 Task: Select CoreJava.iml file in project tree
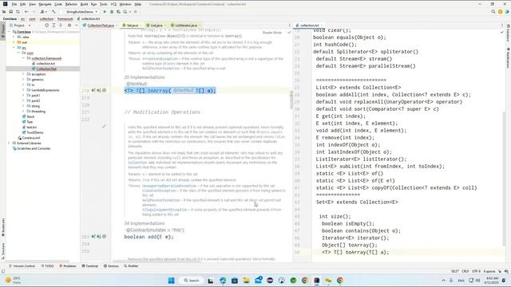tap(29, 138)
